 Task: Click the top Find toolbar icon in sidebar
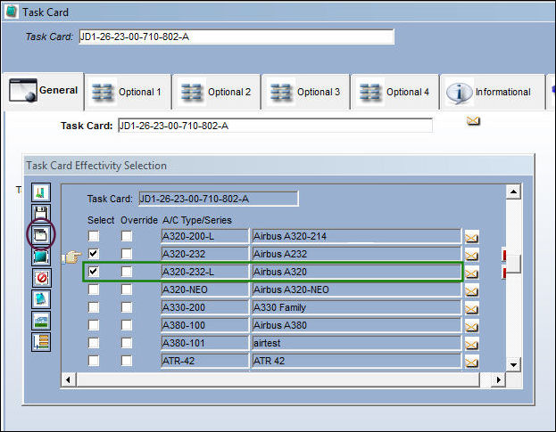41,192
